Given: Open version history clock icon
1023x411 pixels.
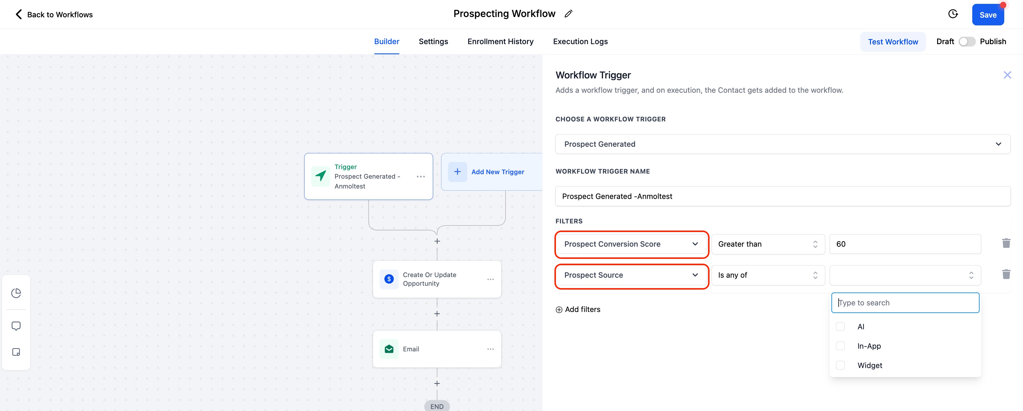Looking at the screenshot, I should click(953, 14).
